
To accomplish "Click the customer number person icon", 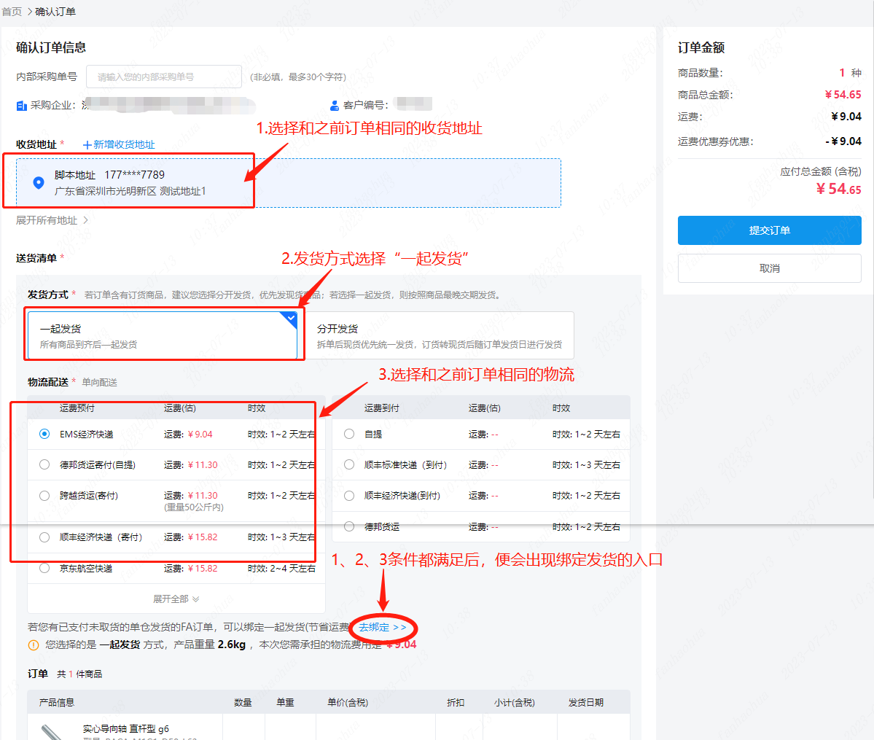I will [335, 106].
